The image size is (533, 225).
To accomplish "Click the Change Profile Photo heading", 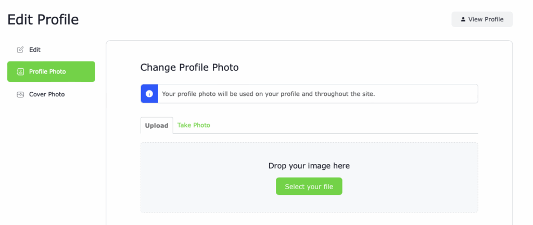I will pyautogui.click(x=189, y=67).
